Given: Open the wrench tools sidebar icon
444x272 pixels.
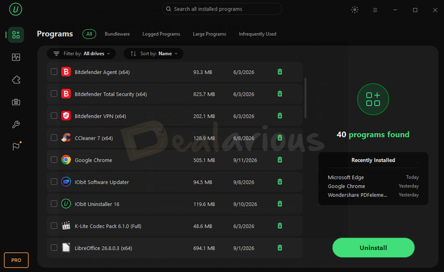Looking at the screenshot, I should pos(16,124).
